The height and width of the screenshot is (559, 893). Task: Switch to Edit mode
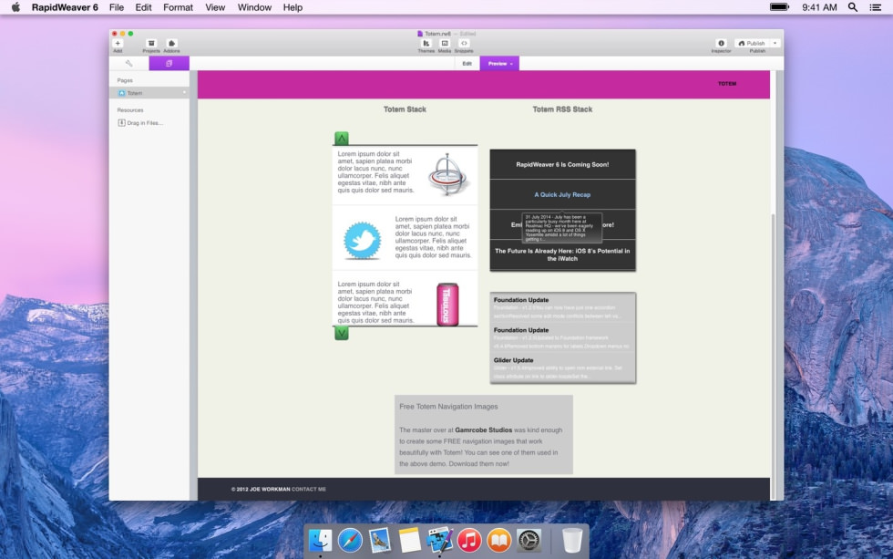point(467,63)
